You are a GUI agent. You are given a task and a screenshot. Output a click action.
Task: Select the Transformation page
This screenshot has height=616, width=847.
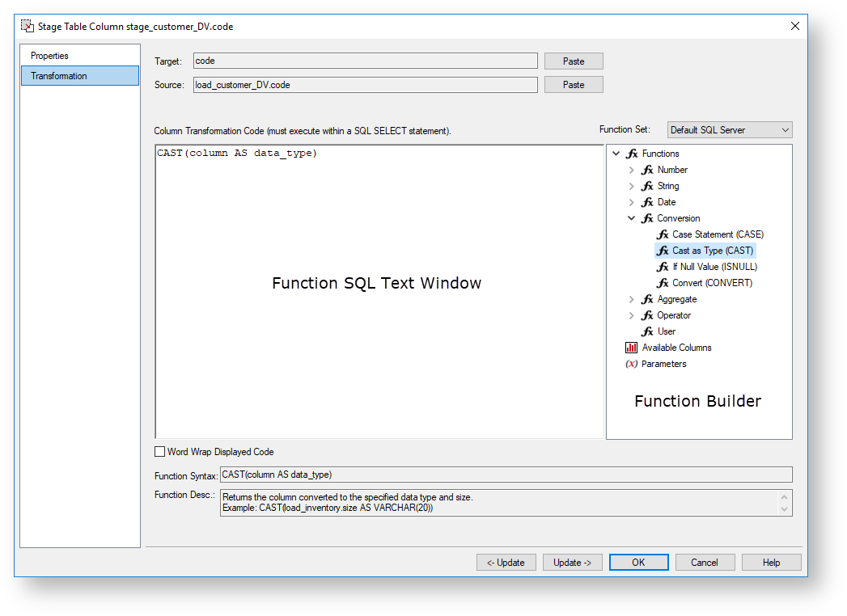(80, 75)
